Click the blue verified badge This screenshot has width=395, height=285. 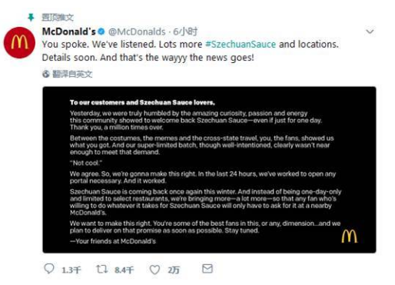(x=101, y=31)
